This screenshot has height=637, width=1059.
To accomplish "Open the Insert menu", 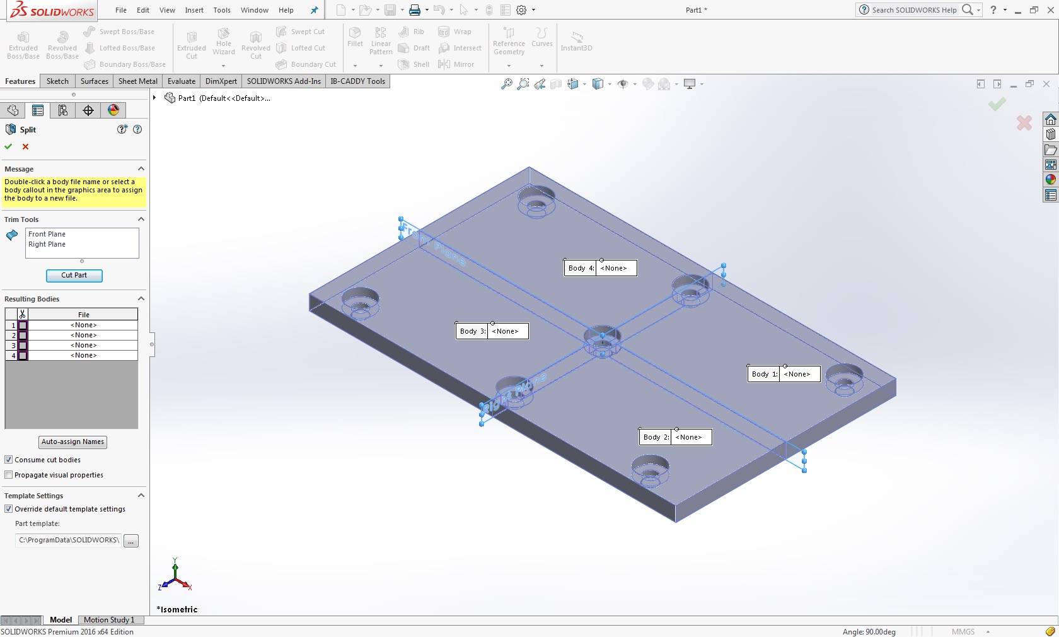I will tap(194, 10).
